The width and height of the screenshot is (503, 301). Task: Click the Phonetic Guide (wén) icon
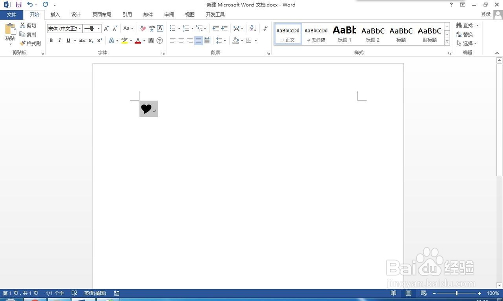(152, 29)
